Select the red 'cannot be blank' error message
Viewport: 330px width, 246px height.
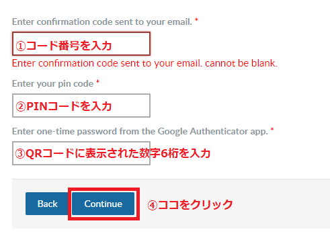[145, 63]
